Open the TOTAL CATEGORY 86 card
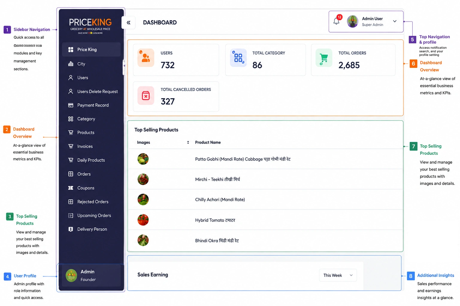Screen dimensions: 460x306 click(266, 60)
